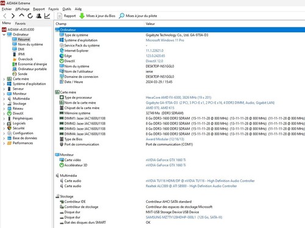Screen dimensions: 305x228
Task: Switch to the Menu tab
Action: coord(7,23)
